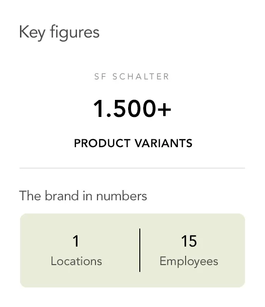The image size is (265, 307).
Task: Select the word VARIANTS in the caption
Action: [163, 143]
